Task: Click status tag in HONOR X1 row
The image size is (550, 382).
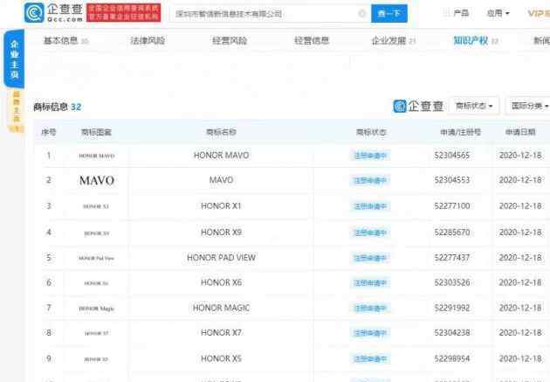Action: (x=370, y=206)
